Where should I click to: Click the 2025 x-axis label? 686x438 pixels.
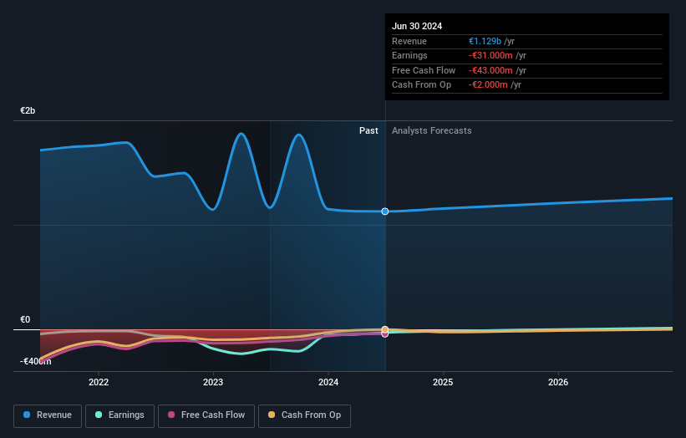coord(443,382)
